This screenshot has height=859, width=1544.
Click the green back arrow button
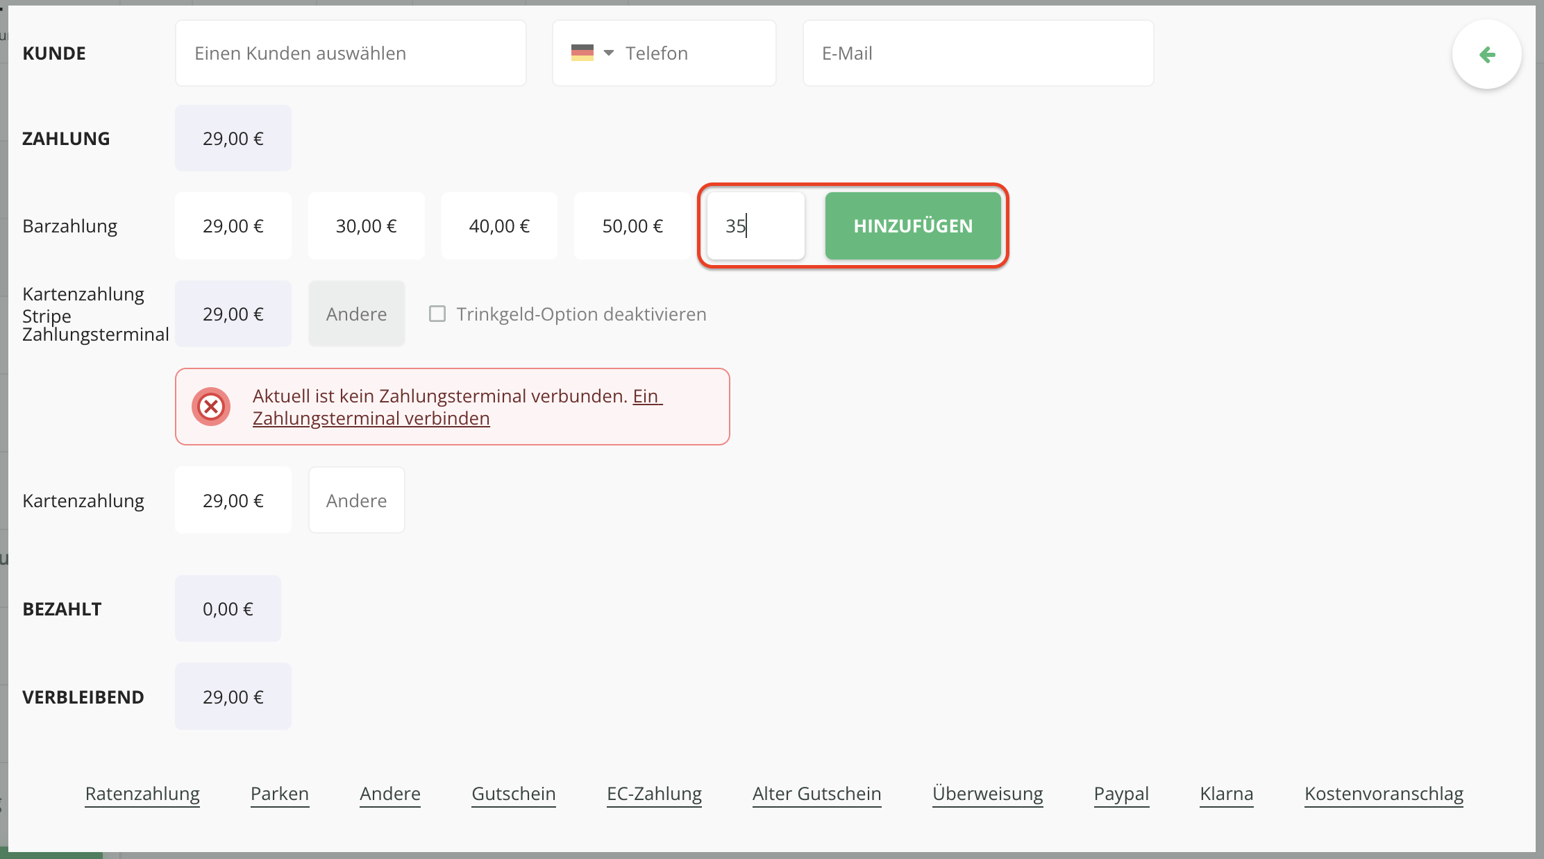click(x=1486, y=55)
